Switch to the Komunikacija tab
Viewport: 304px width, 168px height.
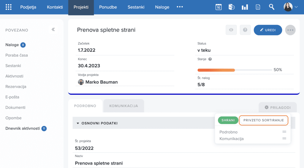(124, 106)
